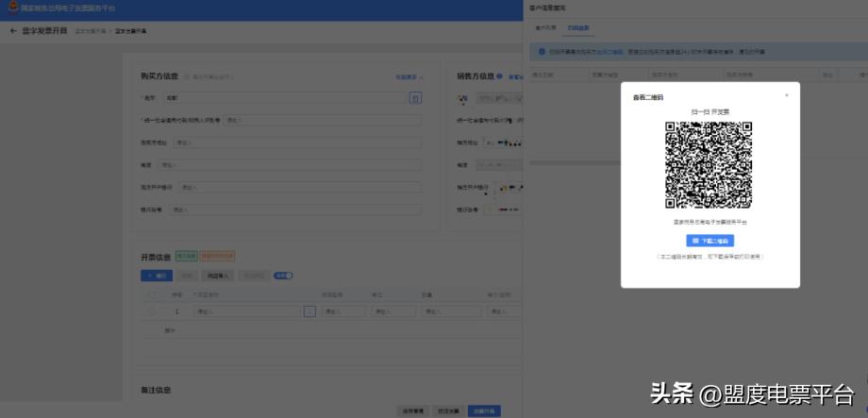Click the grey save draft button at bottom

coord(413,411)
